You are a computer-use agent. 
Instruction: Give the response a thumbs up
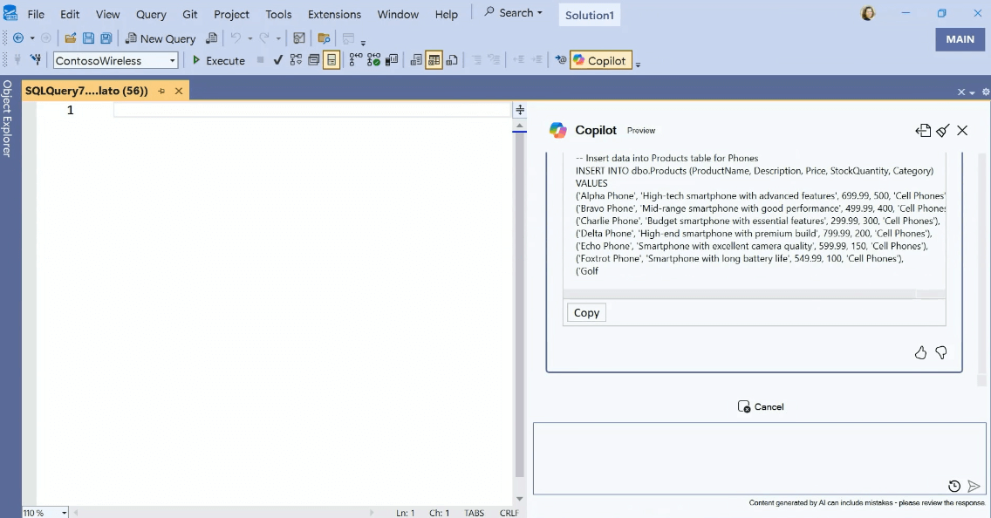920,352
